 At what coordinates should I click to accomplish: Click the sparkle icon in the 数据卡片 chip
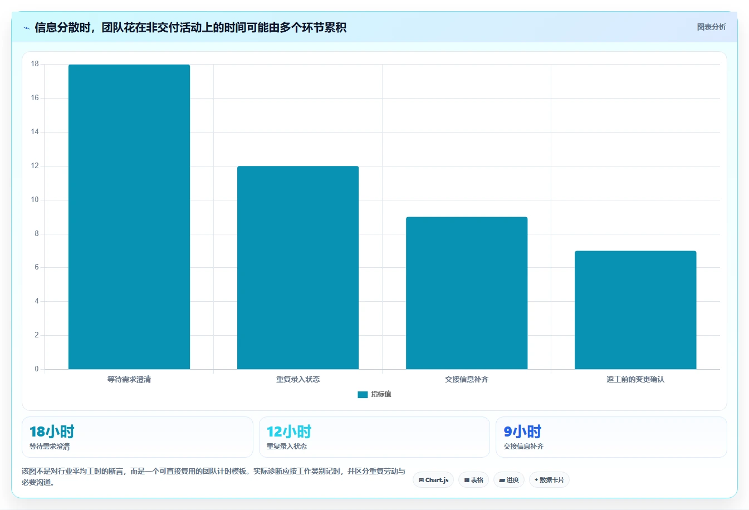tap(536, 479)
